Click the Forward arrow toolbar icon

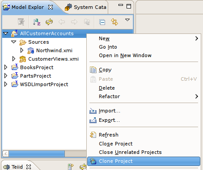click(x=74, y=22)
